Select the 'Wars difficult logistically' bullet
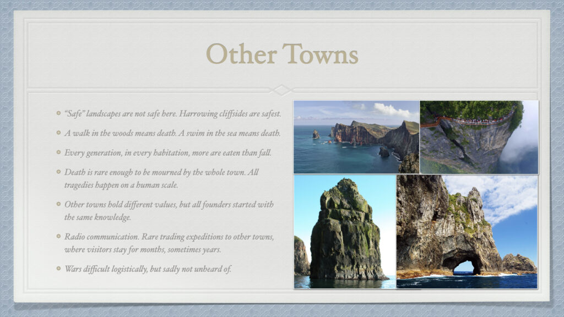Image resolution: width=564 pixels, height=317 pixels. pyautogui.click(x=148, y=269)
